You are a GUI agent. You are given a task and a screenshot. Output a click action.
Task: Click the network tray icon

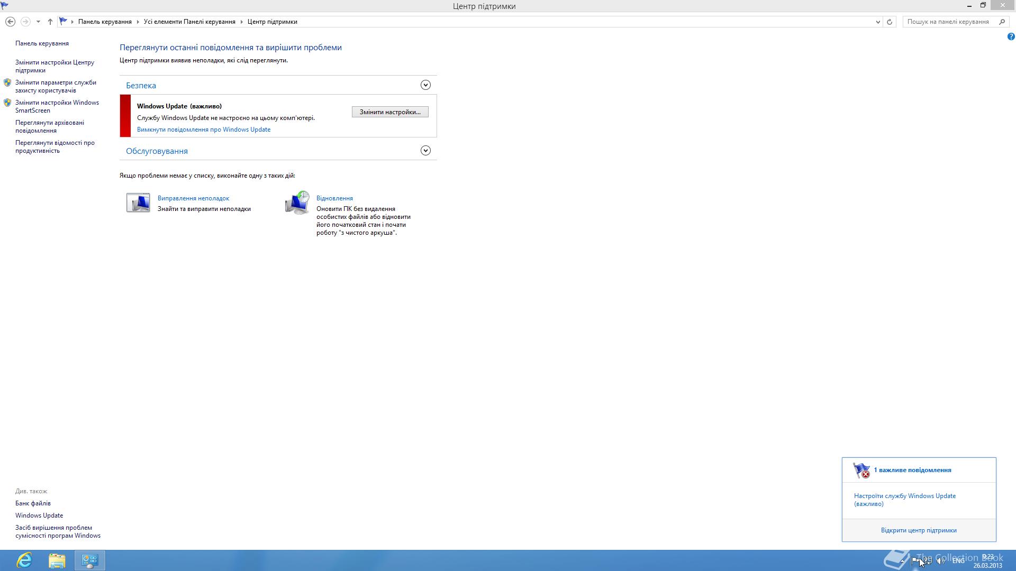(x=928, y=560)
